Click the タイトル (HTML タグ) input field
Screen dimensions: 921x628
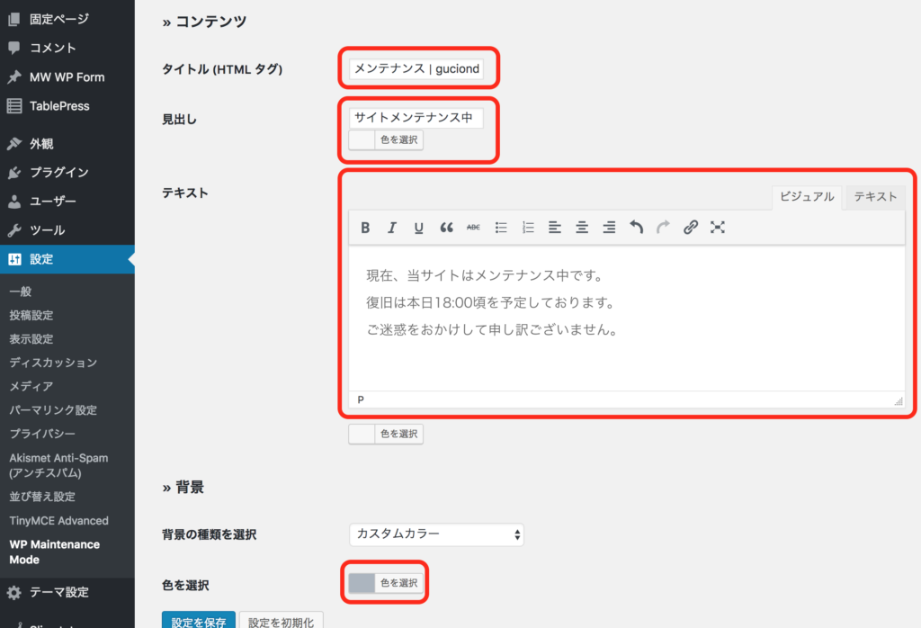tap(416, 68)
